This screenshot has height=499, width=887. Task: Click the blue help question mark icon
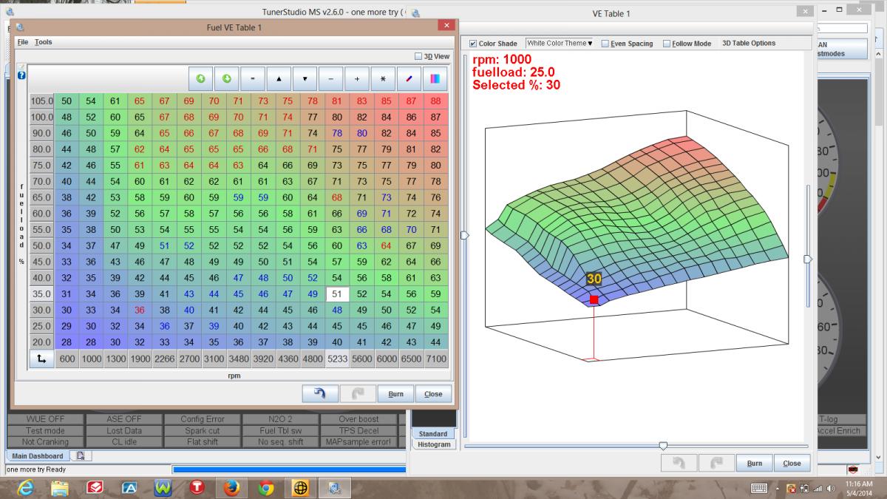(21, 75)
